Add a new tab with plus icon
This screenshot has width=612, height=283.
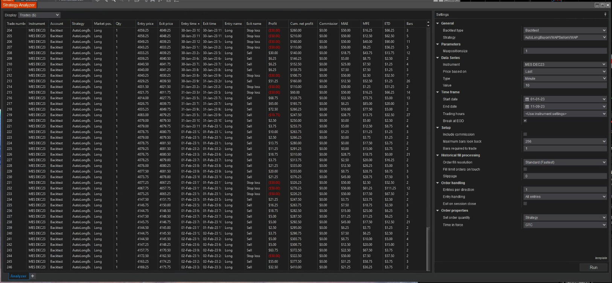point(32,276)
